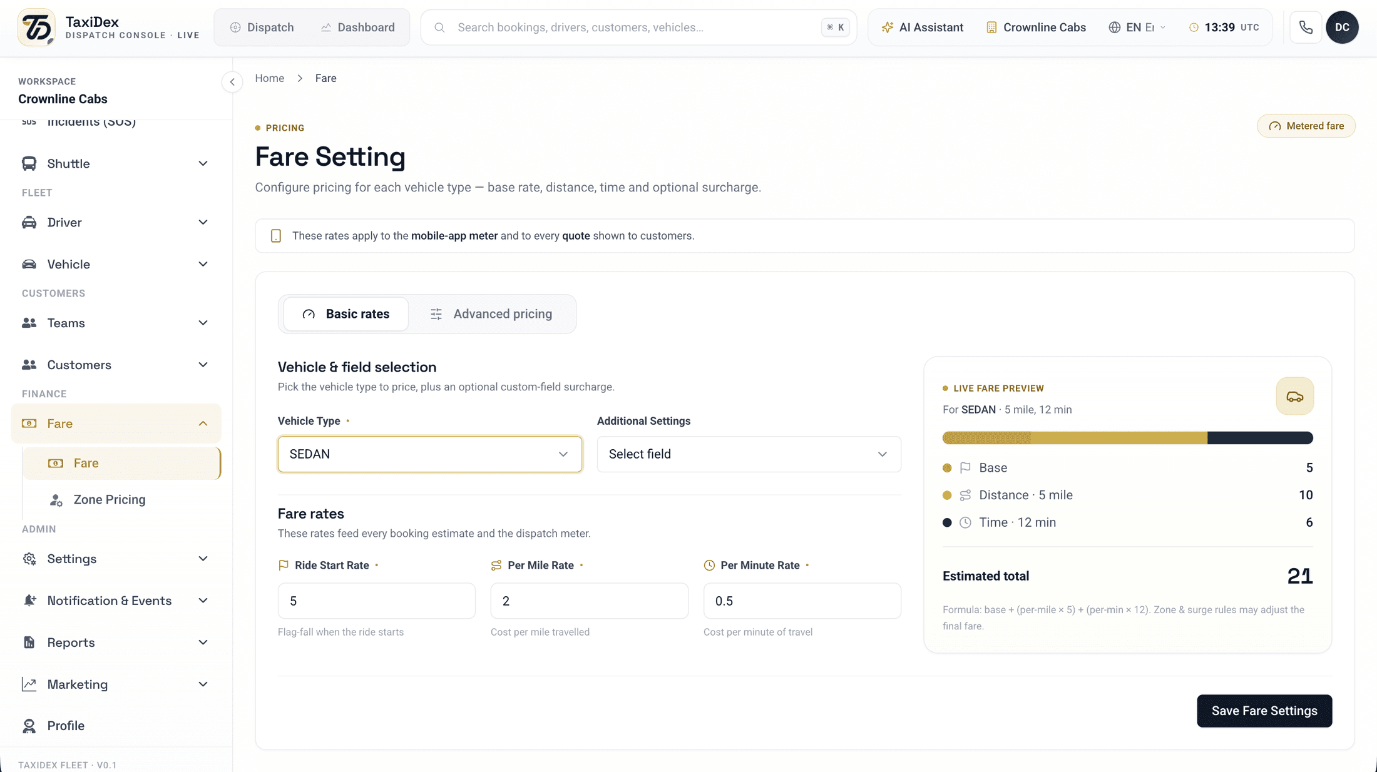Viewport: 1377px width, 772px height.
Task: Open the EN language dropdown
Action: click(1137, 28)
